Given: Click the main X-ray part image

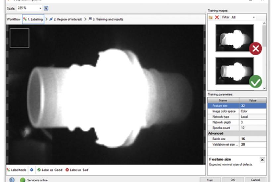Looking at the screenshot, I should [x=106, y=95].
